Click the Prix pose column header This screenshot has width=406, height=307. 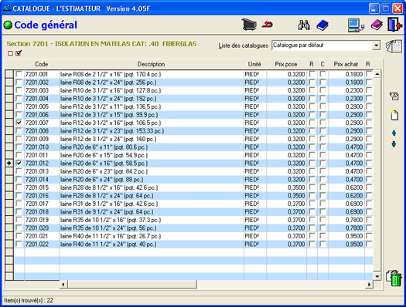tap(286, 64)
